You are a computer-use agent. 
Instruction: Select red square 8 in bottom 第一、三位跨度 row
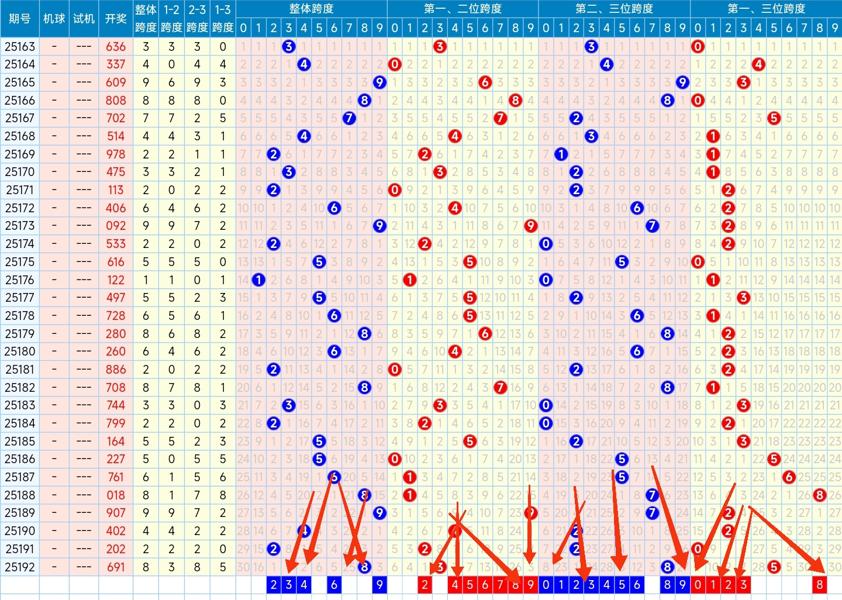[x=819, y=584]
